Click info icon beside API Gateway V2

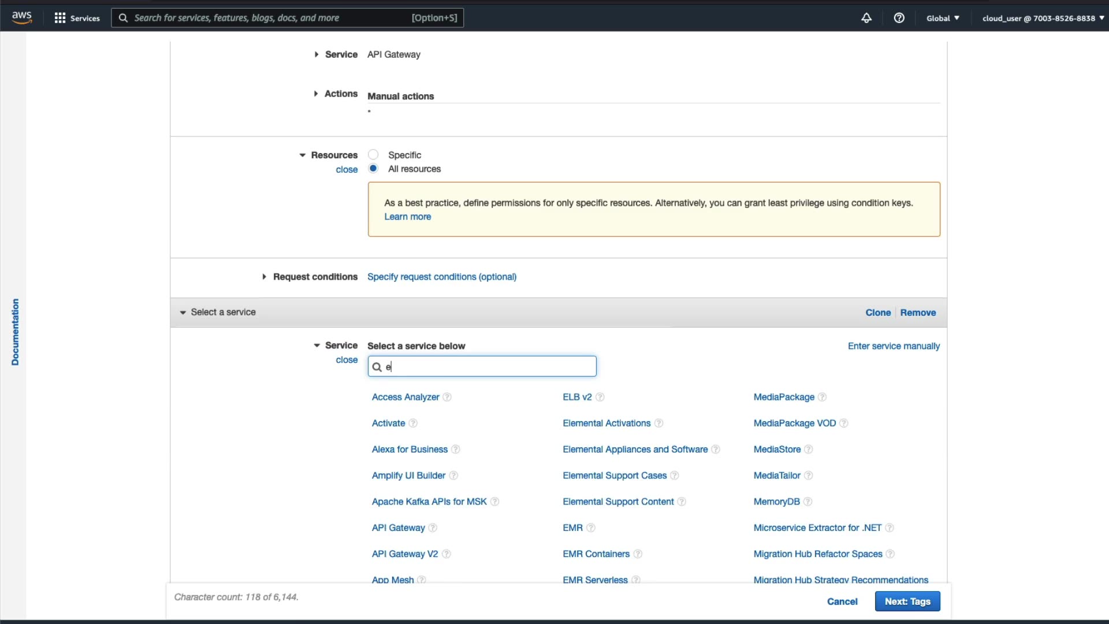pyautogui.click(x=446, y=554)
